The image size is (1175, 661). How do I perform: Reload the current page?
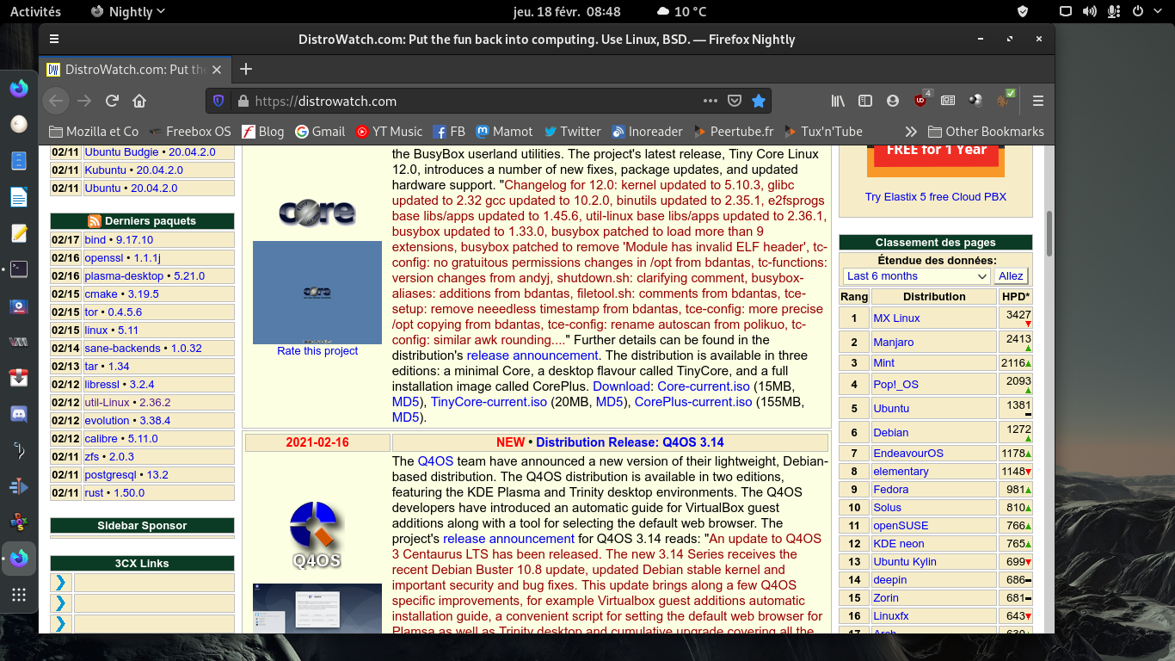click(112, 101)
